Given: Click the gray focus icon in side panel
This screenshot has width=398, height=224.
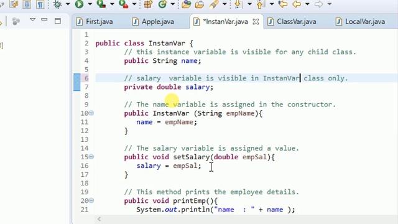Looking at the screenshot, I should point(16,21).
